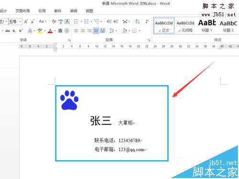Open the 引用 ribbon tab
This screenshot has width=239, height=179.
pyautogui.click(x=42, y=11)
